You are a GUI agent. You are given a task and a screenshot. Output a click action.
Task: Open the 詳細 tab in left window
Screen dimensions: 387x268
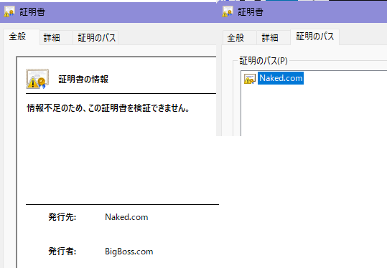click(x=56, y=38)
